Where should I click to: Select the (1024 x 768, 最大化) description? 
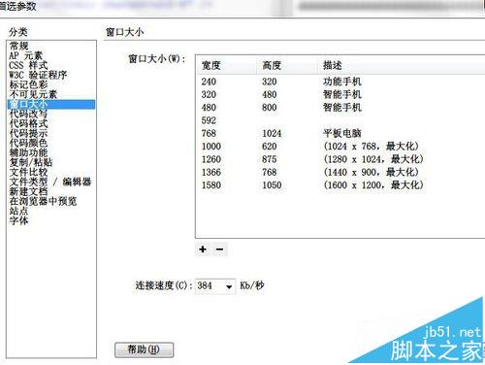pos(372,147)
